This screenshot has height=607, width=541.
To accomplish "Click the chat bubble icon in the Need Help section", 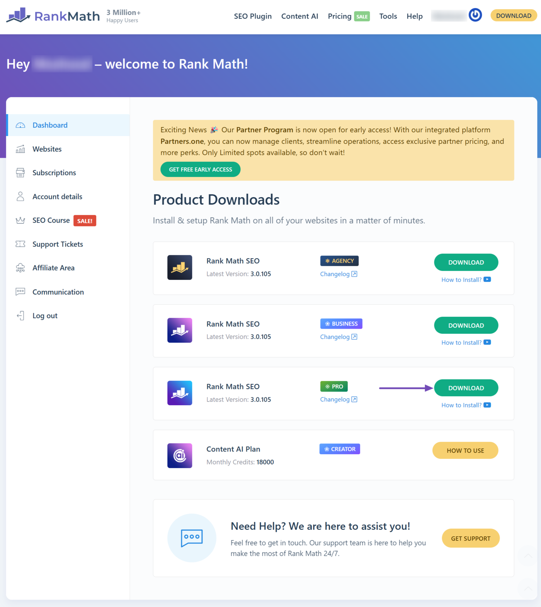I will click(192, 538).
